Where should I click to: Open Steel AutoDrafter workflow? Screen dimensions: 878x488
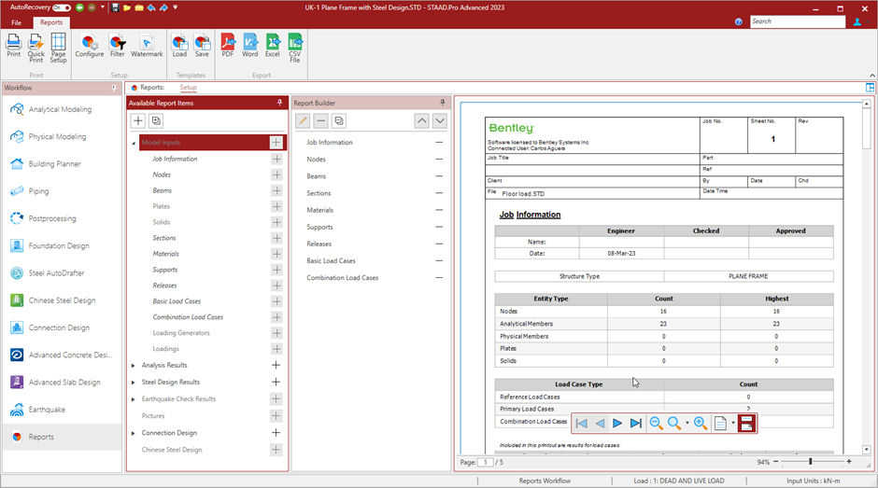61,273
